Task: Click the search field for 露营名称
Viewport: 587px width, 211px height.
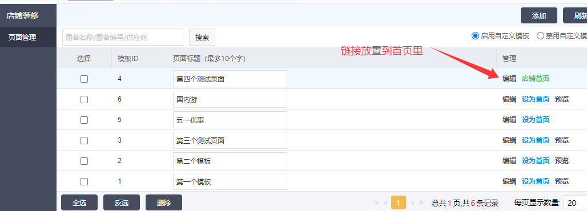Action: tap(123, 38)
